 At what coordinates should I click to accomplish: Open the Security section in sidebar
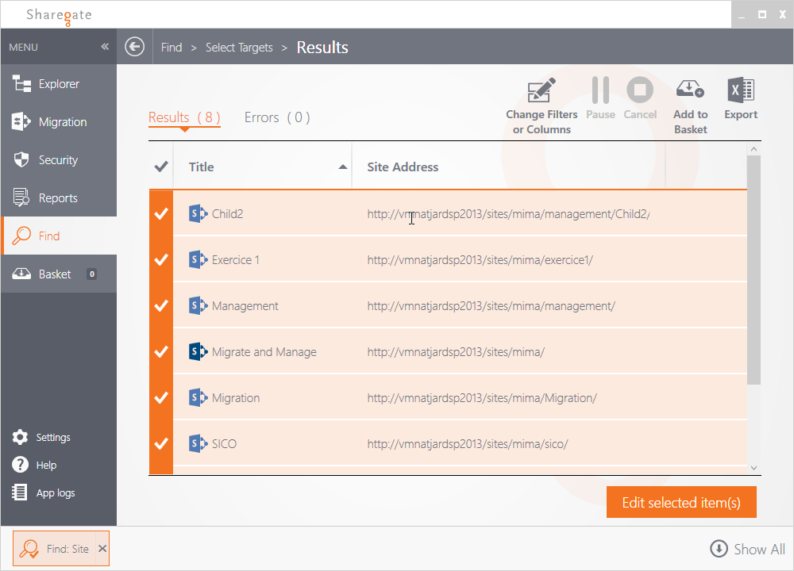(59, 160)
